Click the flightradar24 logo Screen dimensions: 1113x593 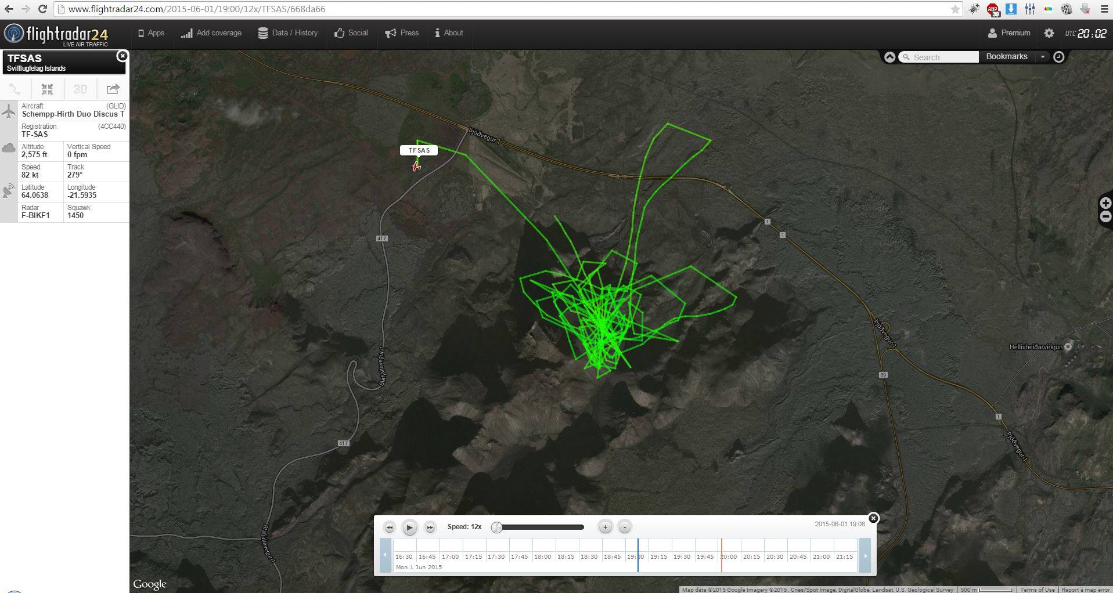click(56, 34)
